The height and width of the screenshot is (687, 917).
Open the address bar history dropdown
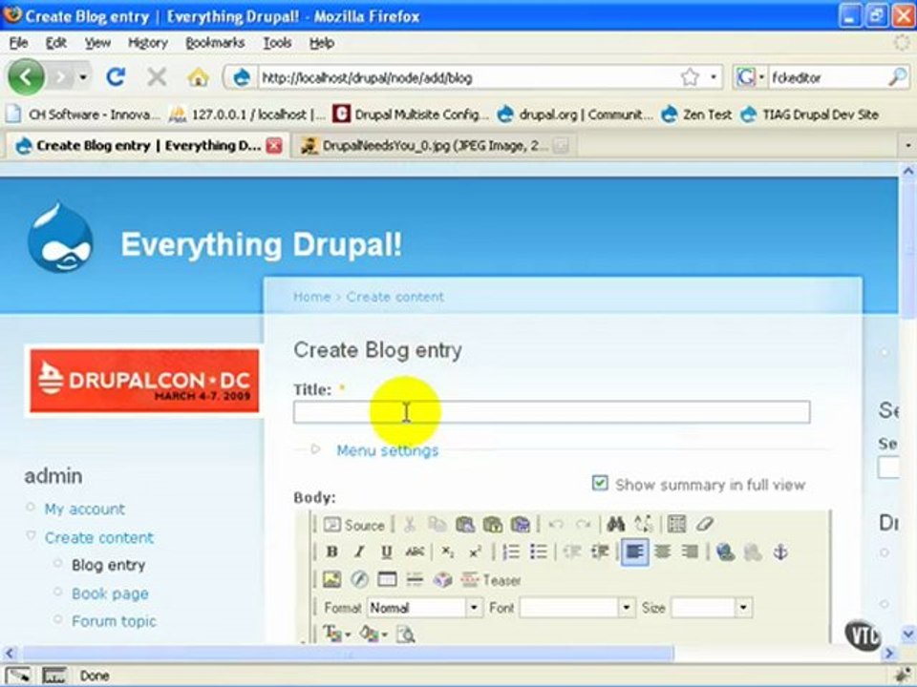tap(713, 77)
